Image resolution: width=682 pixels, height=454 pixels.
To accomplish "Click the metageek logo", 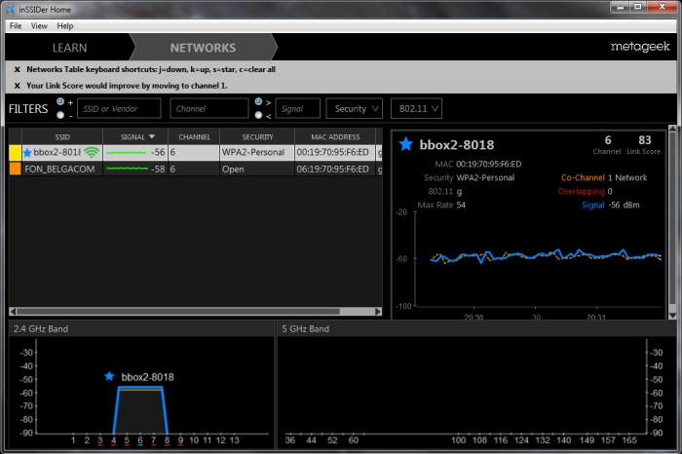I will coord(640,46).
